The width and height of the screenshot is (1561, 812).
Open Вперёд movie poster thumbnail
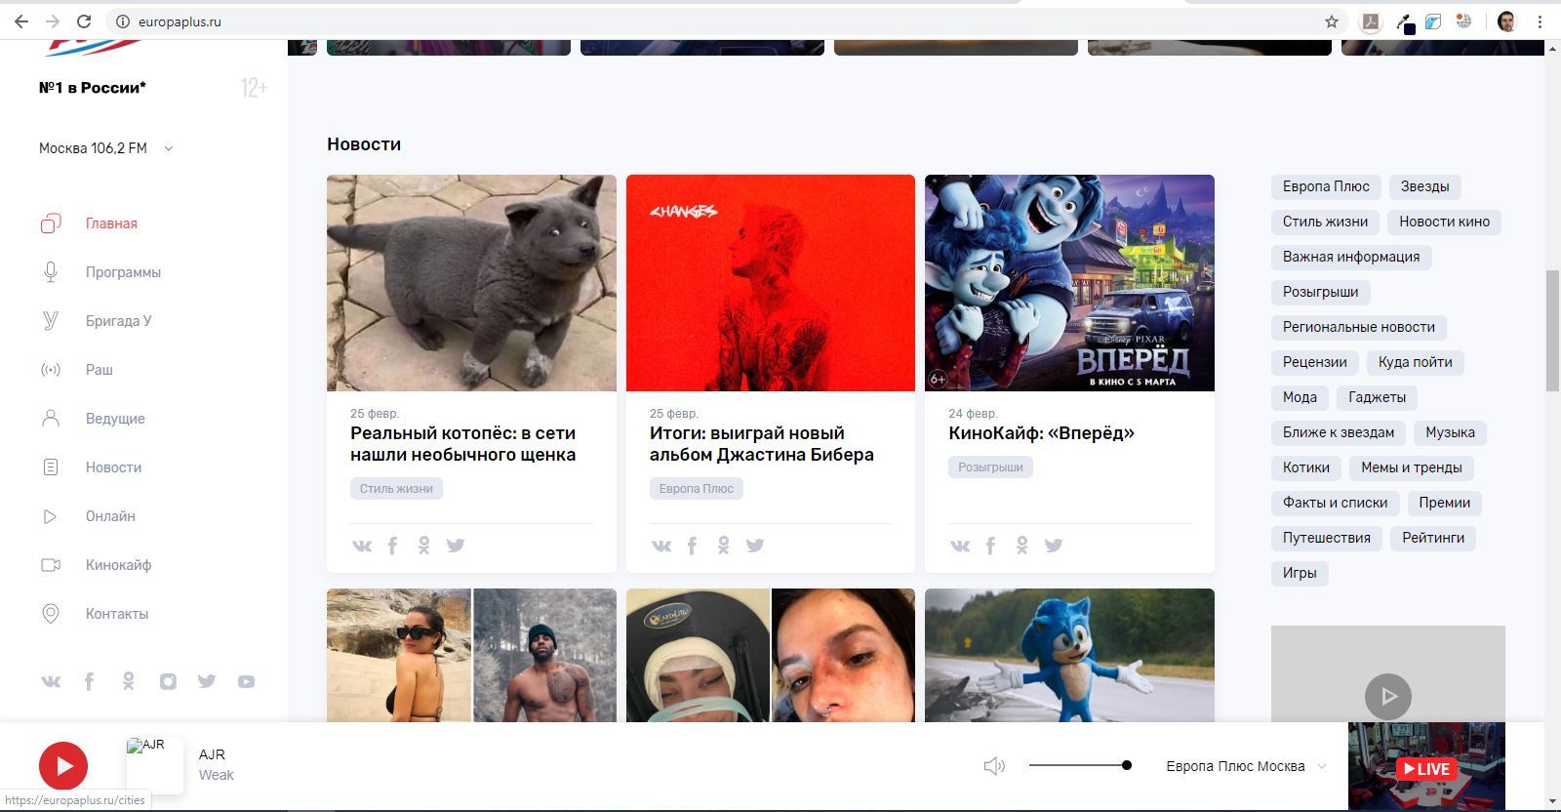coord(1069,283)
